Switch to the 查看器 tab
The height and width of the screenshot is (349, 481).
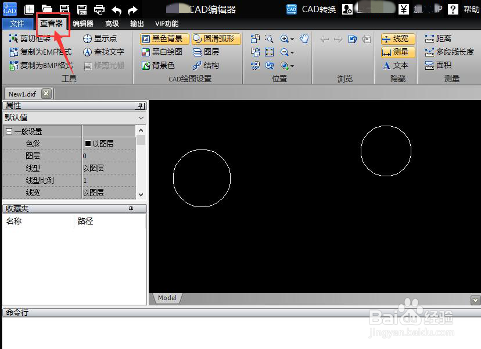51,23
